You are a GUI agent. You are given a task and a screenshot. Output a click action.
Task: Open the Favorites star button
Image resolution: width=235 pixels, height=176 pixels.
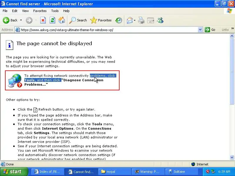pos(101,20)
